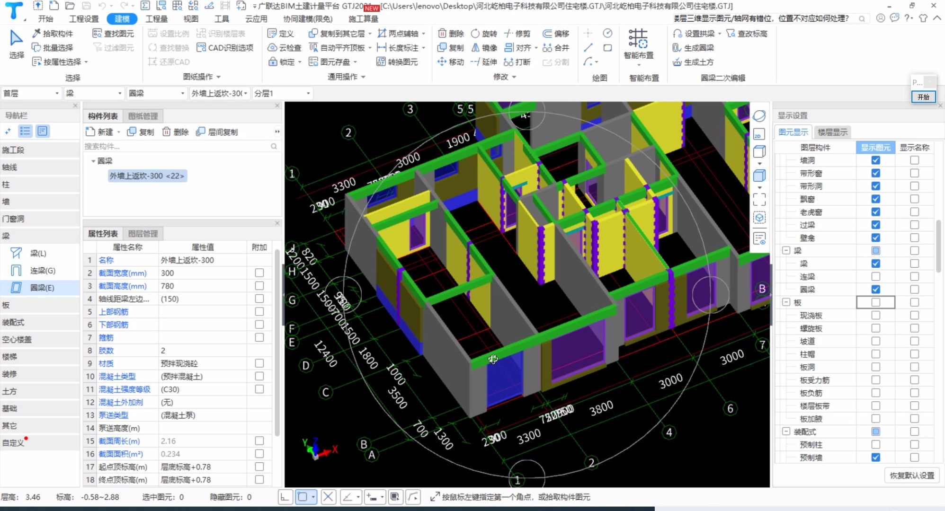Image resolution: width=945 pixels, height=511 pixels.
Task: Click the fullscreen extents icon in viewport
Action: click(759, 199)
